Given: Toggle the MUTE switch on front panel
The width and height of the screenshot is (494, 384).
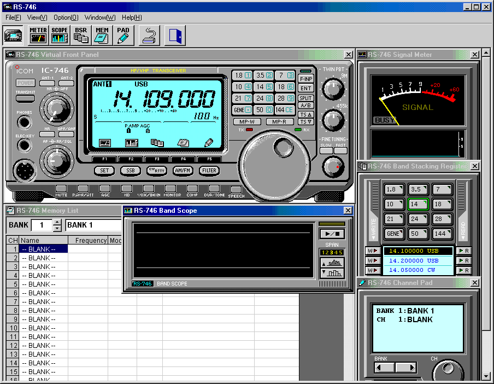Looking at the screenshot, I should [x=61, y=189].
